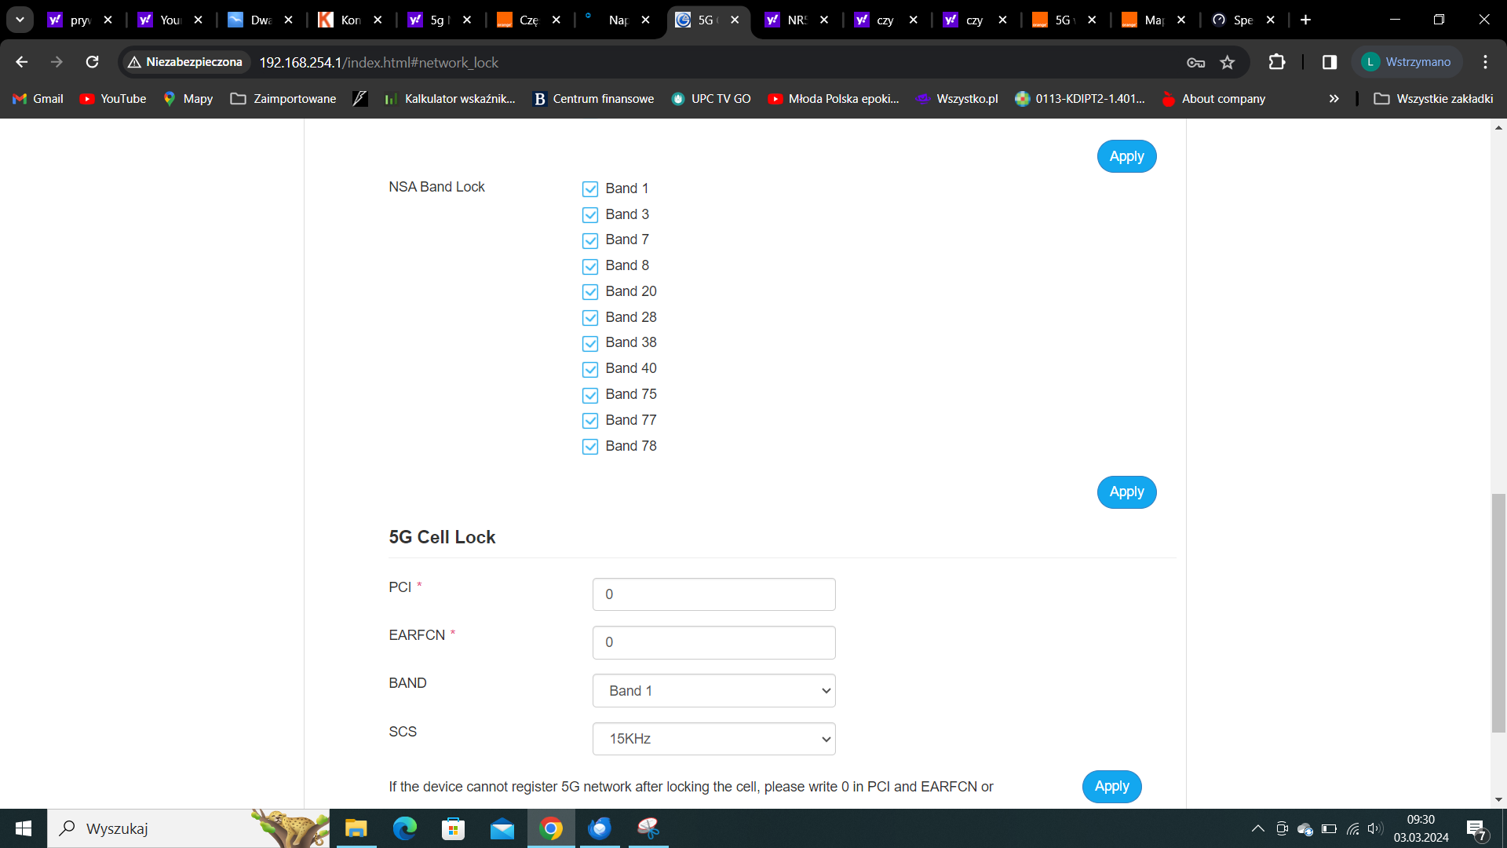1507x848 pixels.
Task: Click the not secure site warning
Action: (x=186, y=62)
